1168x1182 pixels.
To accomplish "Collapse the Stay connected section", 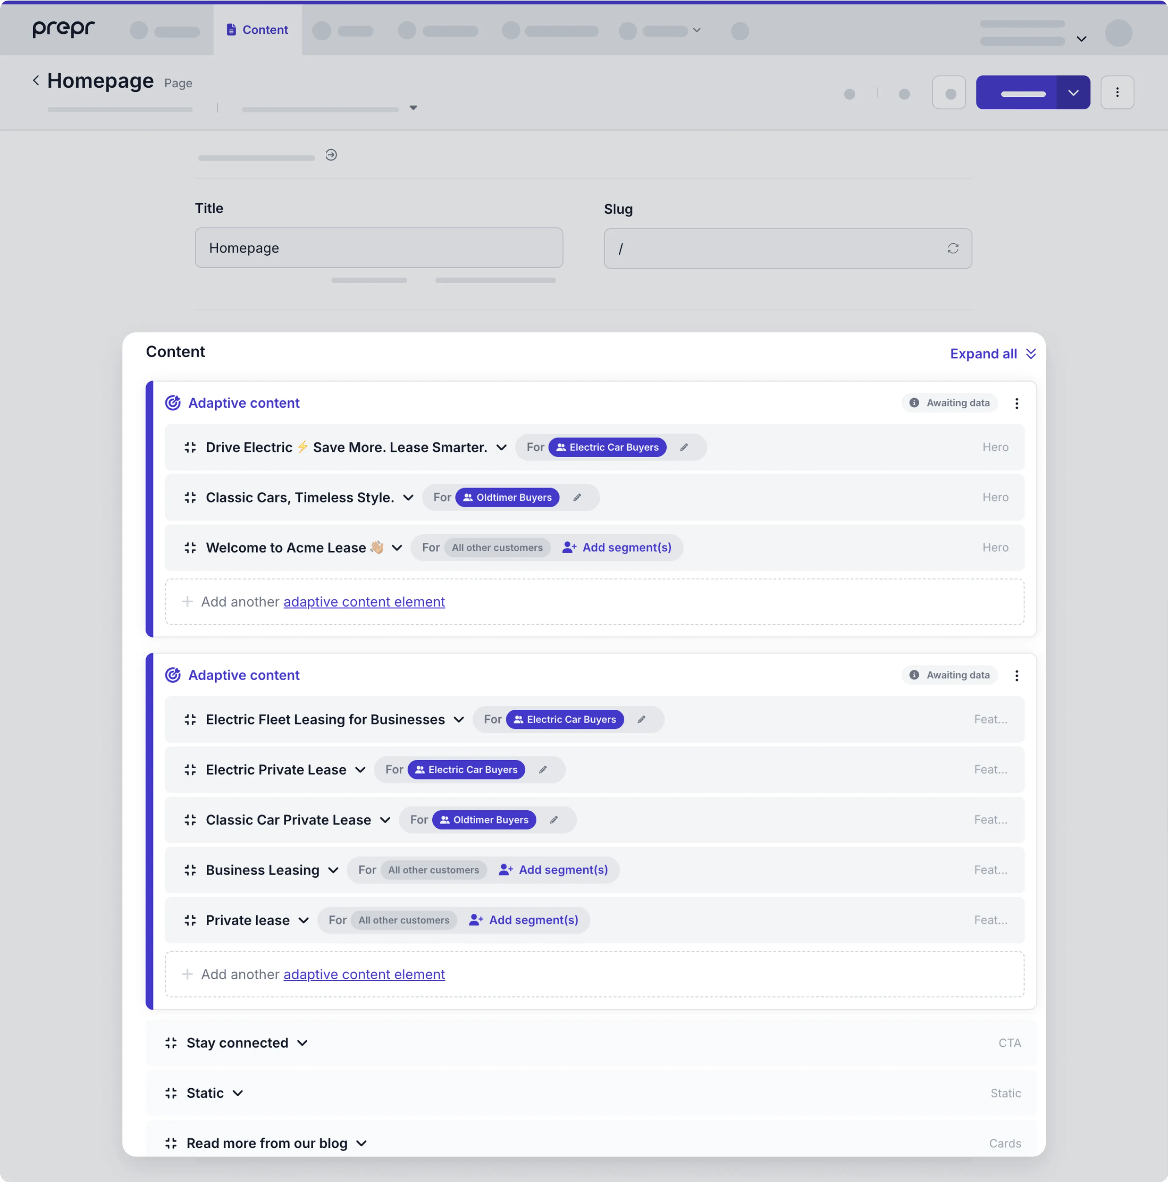I will click(303, 1043).
